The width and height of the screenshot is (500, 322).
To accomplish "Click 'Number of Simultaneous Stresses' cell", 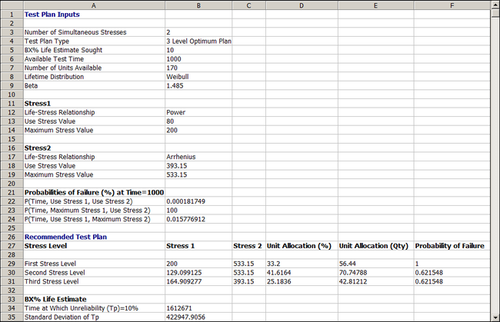I will click(x=94, y=32).
